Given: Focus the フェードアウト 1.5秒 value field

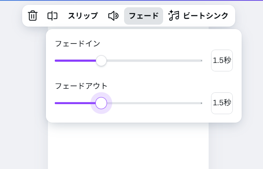Looking at the screenshot, I should pyautogui.click(x=222, y=103).
